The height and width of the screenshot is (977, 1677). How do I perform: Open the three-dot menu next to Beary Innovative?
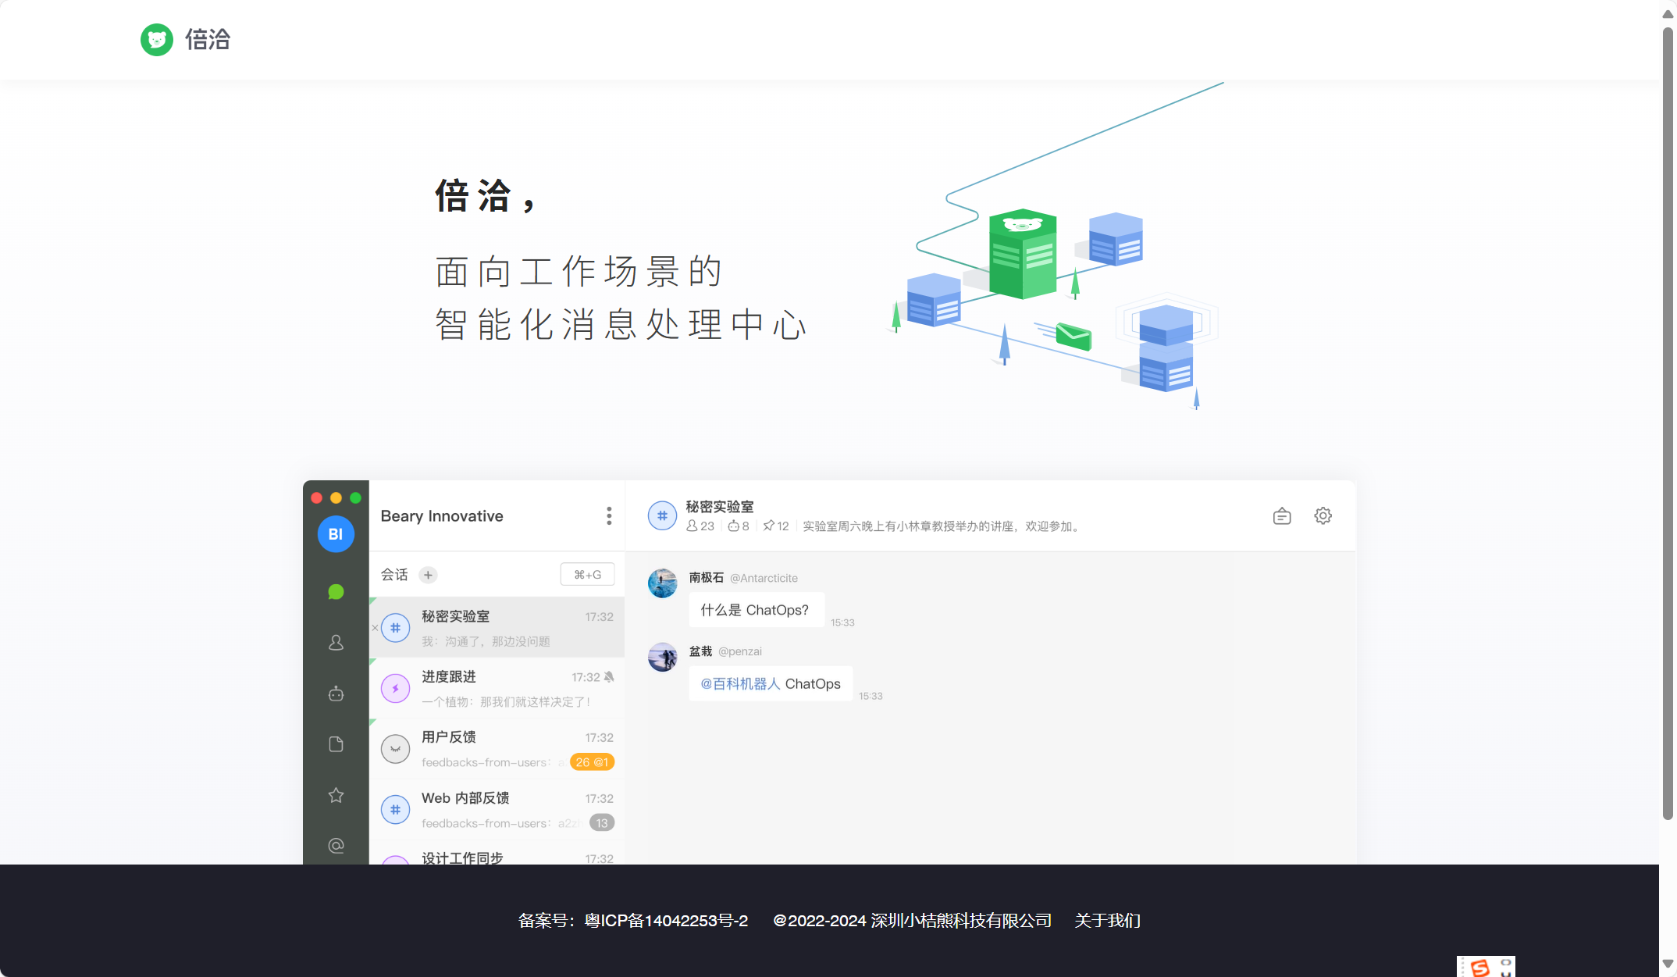(x=609, y=515)
